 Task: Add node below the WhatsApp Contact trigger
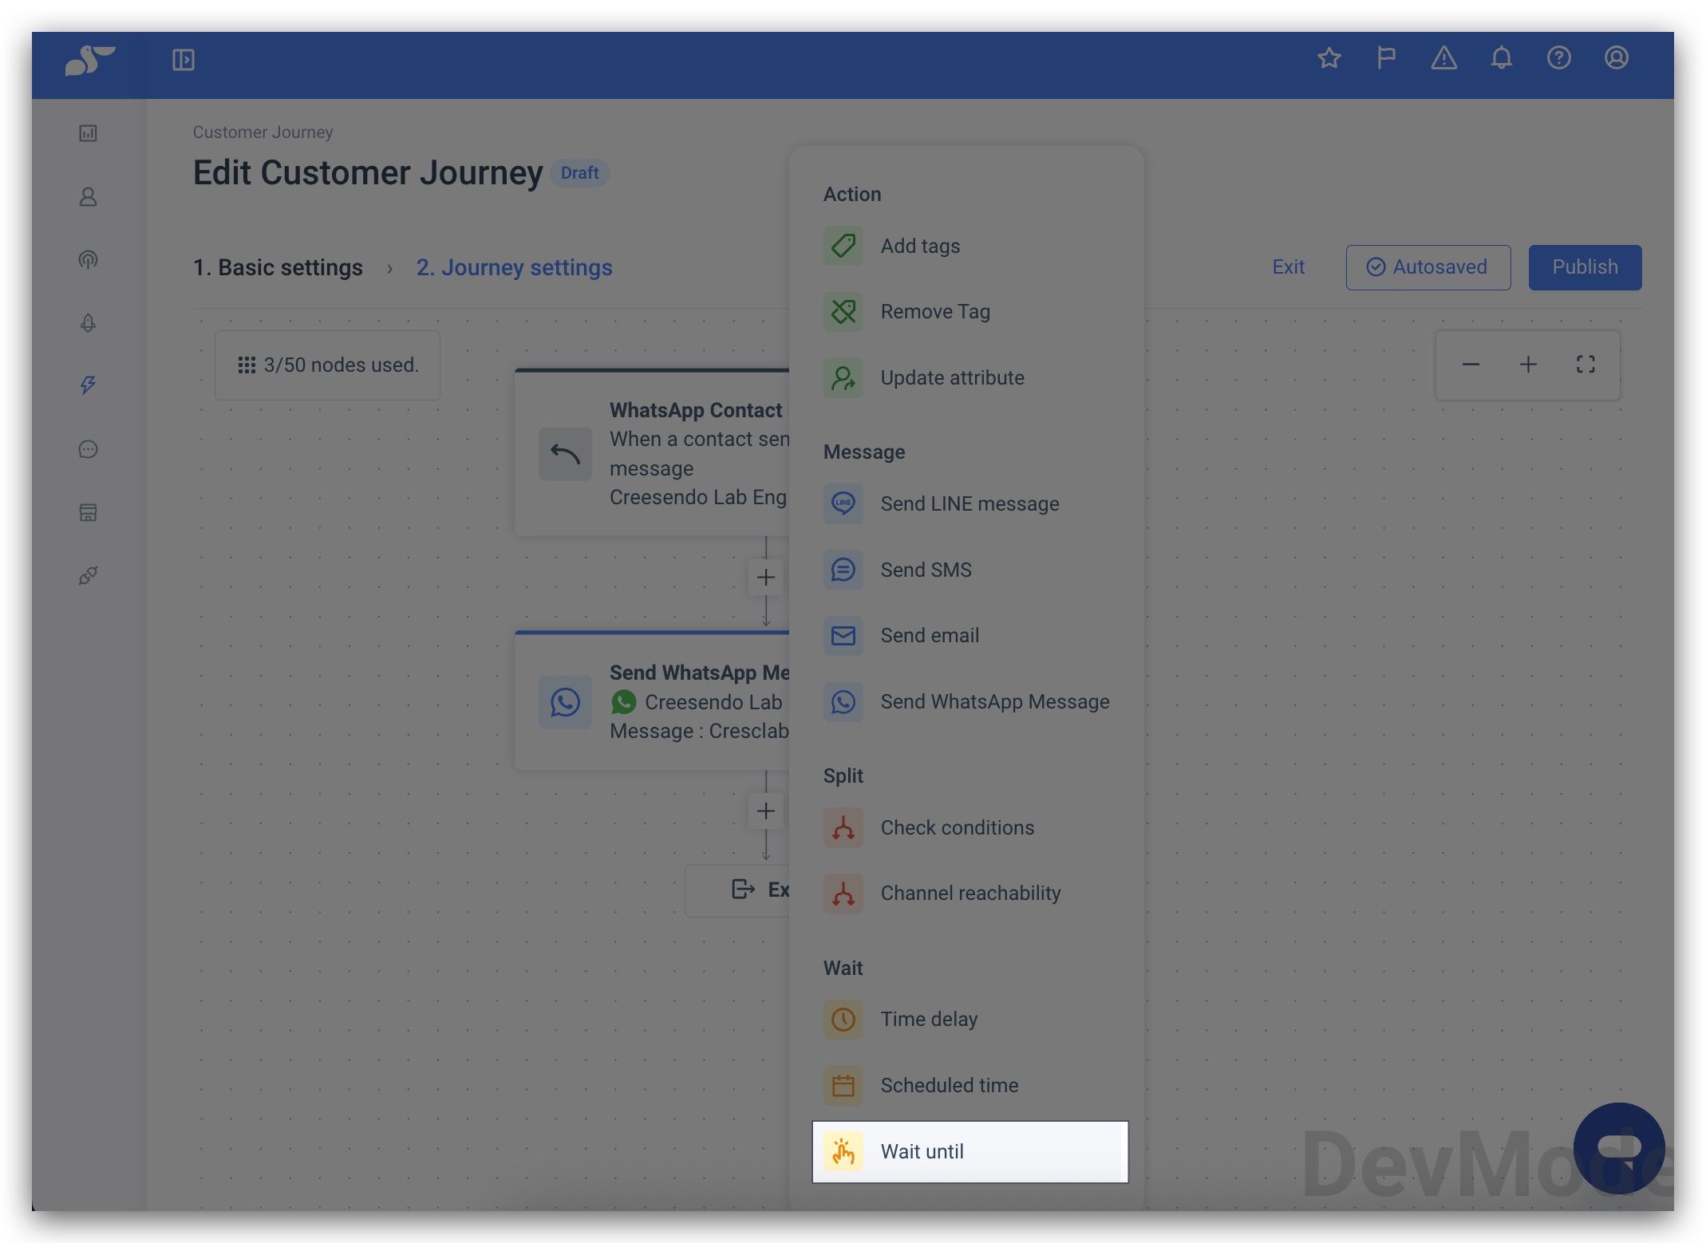click(766, 577)
